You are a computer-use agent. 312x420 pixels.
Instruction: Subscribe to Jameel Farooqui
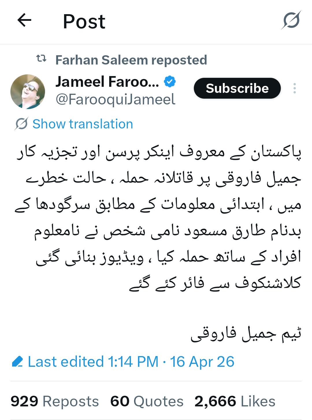(237, 88)
